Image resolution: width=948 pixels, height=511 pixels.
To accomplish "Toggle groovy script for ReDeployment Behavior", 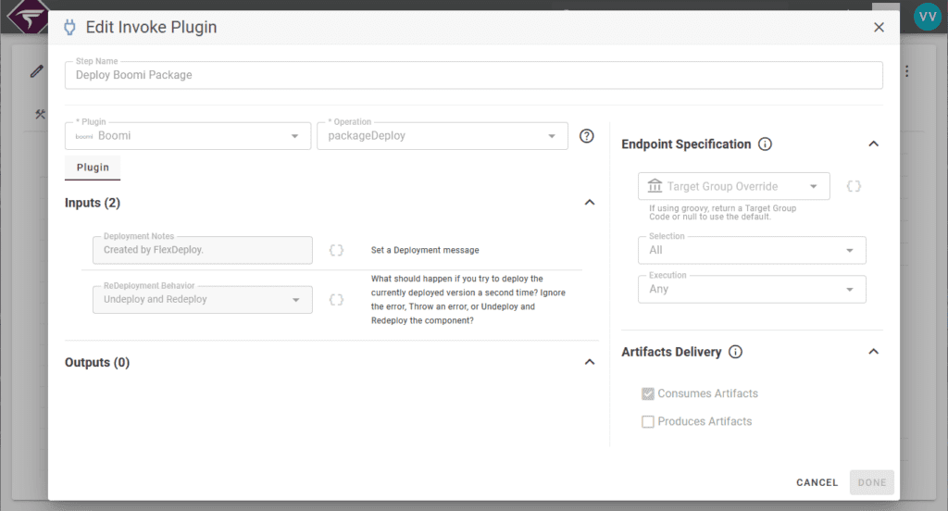I will click(x=336, y=299).
